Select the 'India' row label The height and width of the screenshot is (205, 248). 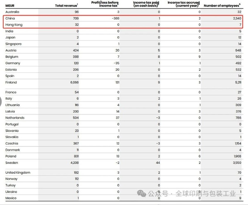[9, 31]
